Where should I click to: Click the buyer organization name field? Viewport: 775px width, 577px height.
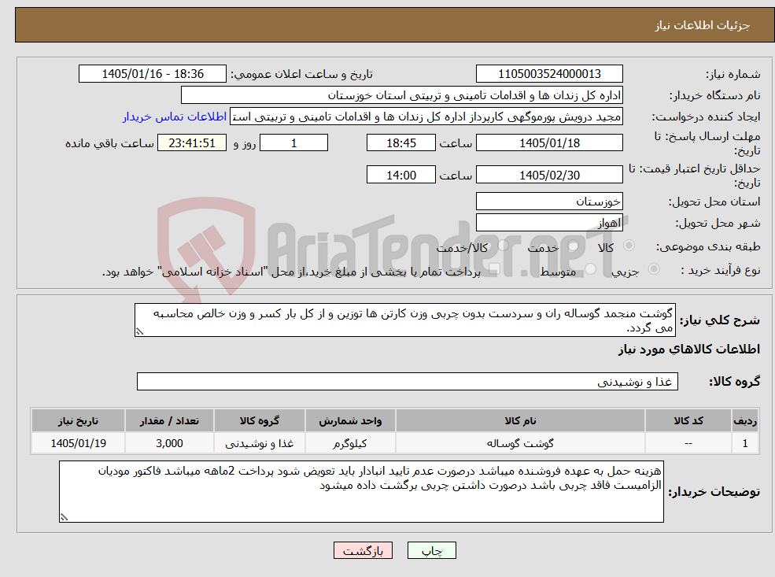(402, 95)
